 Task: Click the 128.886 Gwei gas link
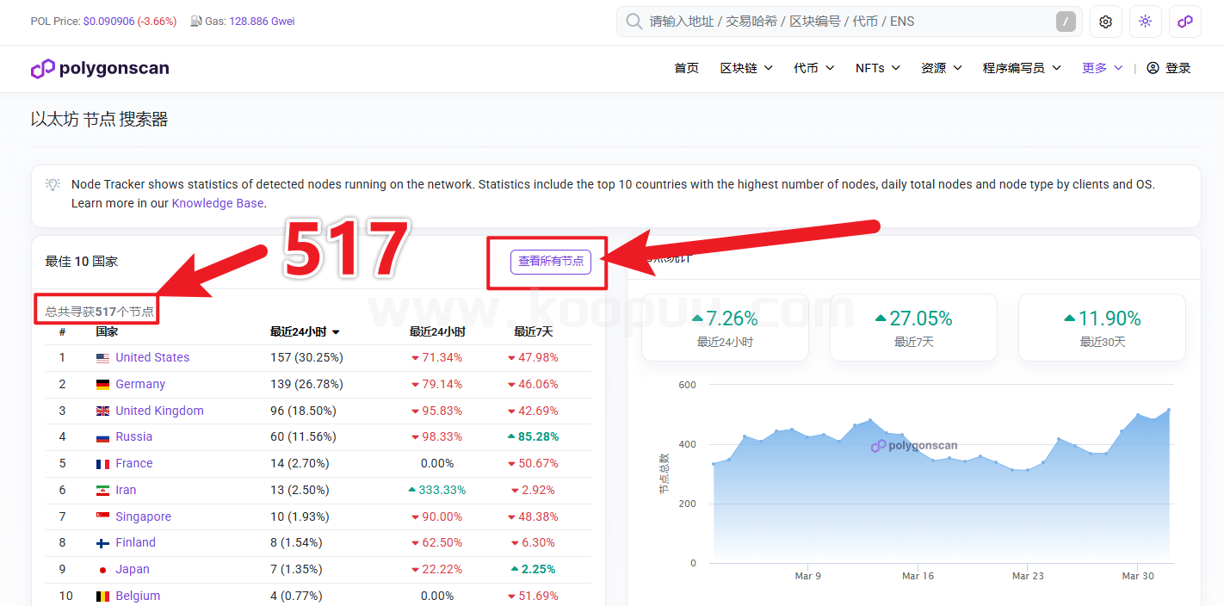(x=262, y=22)
